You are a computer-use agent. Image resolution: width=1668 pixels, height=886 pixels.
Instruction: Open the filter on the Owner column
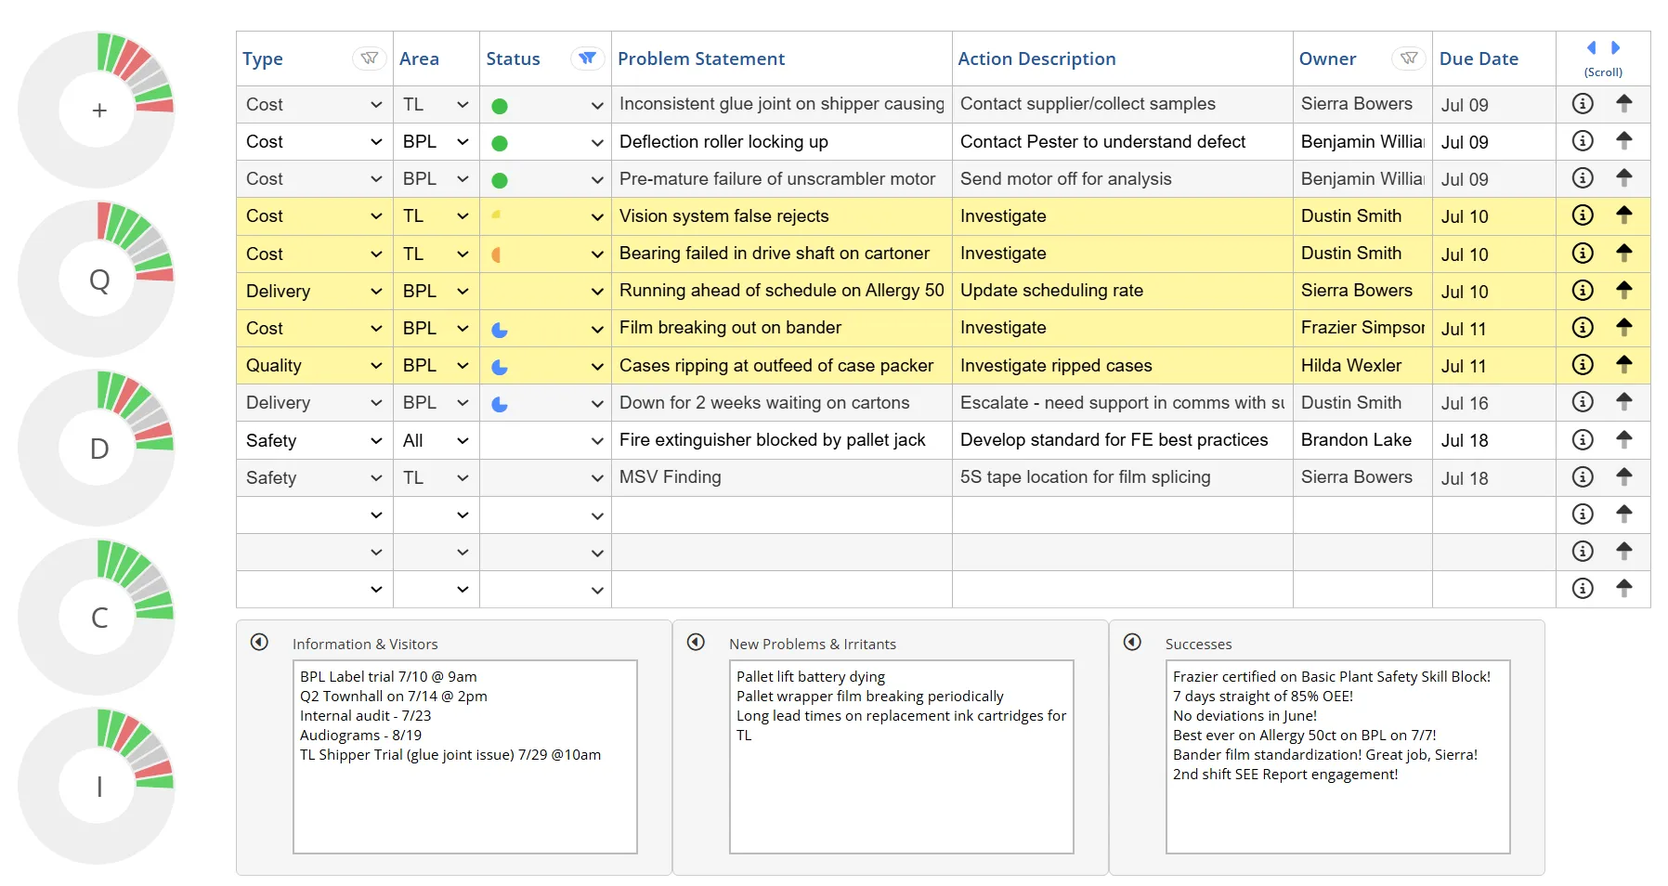click(1408, 58)
